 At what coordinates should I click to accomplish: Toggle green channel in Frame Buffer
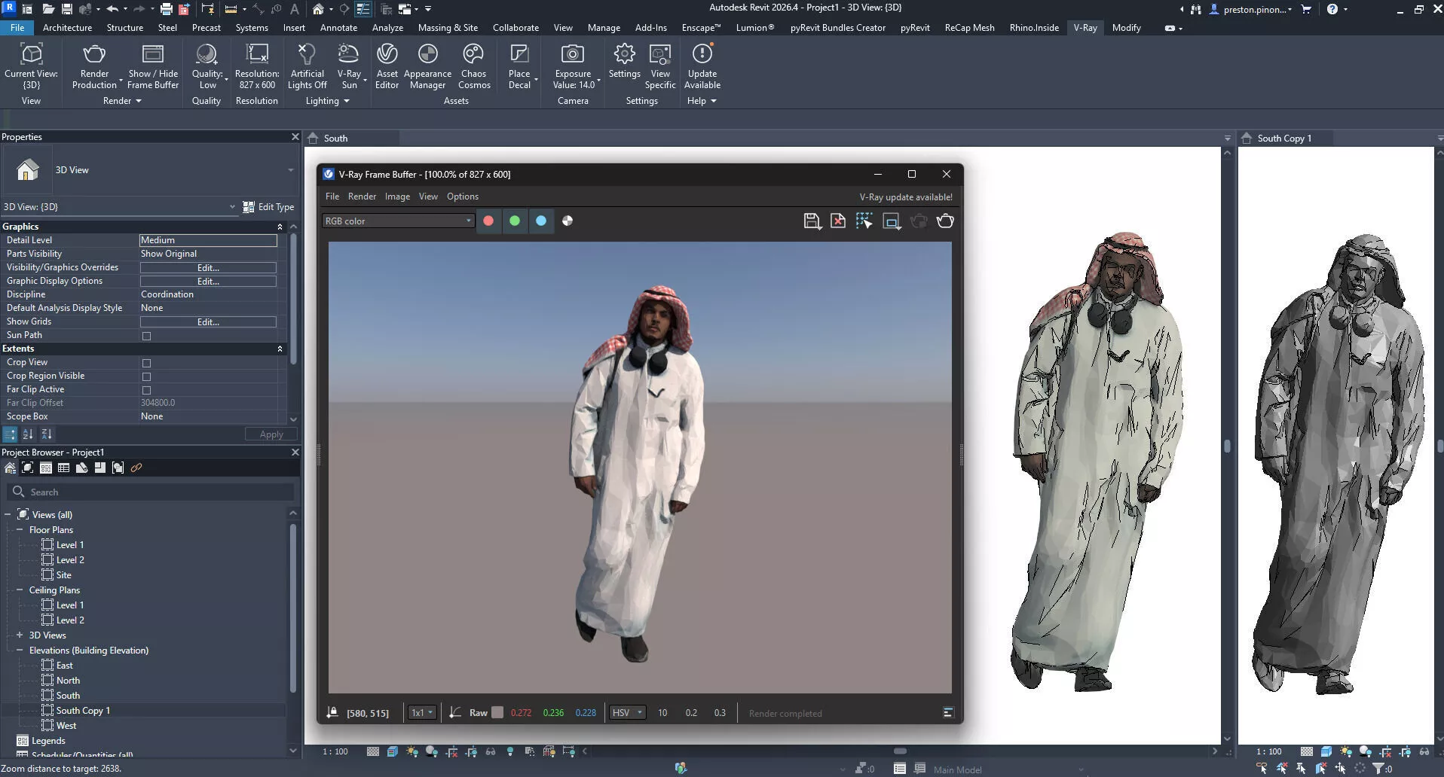click(x=515, y=221)
